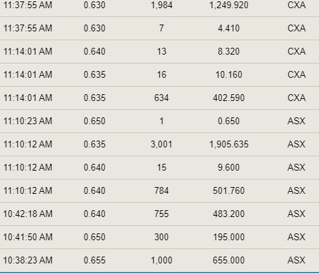
Task: Select the 11:37:55 AM trade of 1,984 shares
Action: pos(159,5)
